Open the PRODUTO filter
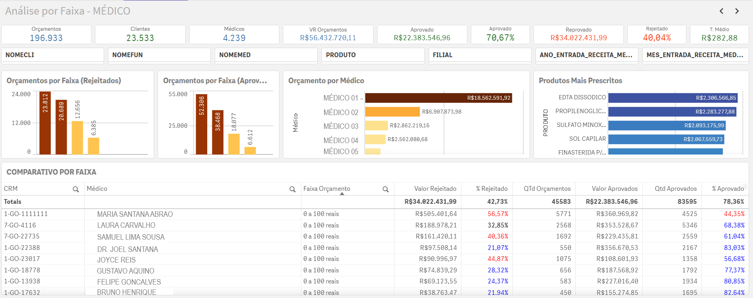 [373, 55]
